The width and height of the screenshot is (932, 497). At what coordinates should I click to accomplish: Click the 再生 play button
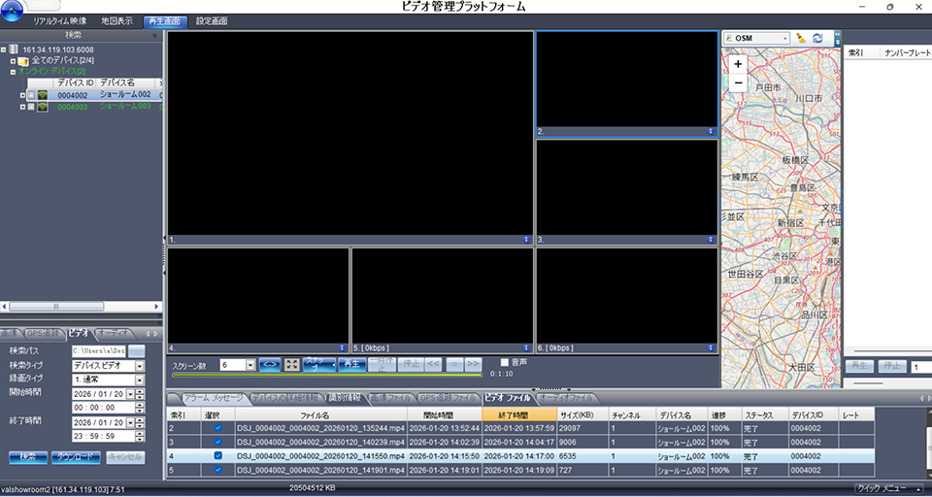(349, 364)
